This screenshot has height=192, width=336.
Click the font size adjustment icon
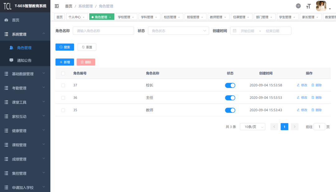coord(308,6)
